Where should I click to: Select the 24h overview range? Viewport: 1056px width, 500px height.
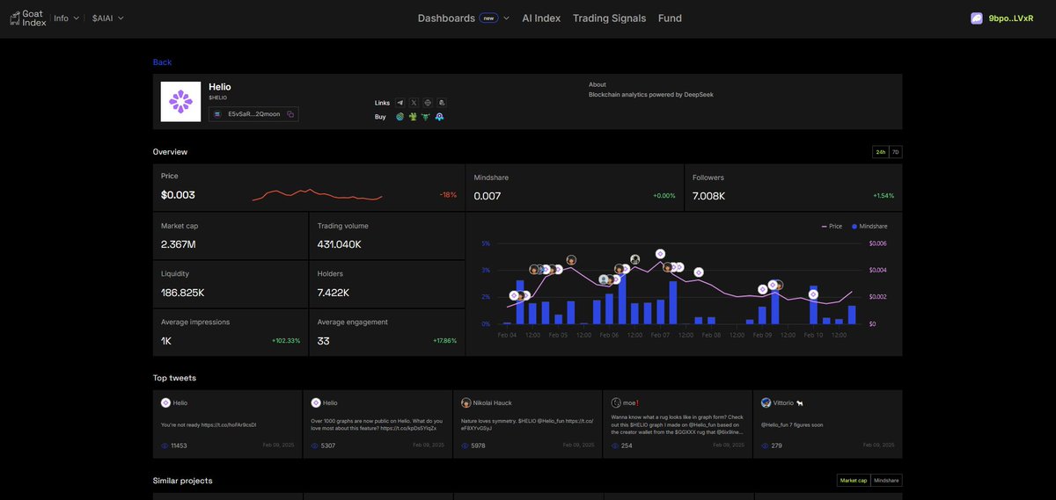click(x=880, y=152)
